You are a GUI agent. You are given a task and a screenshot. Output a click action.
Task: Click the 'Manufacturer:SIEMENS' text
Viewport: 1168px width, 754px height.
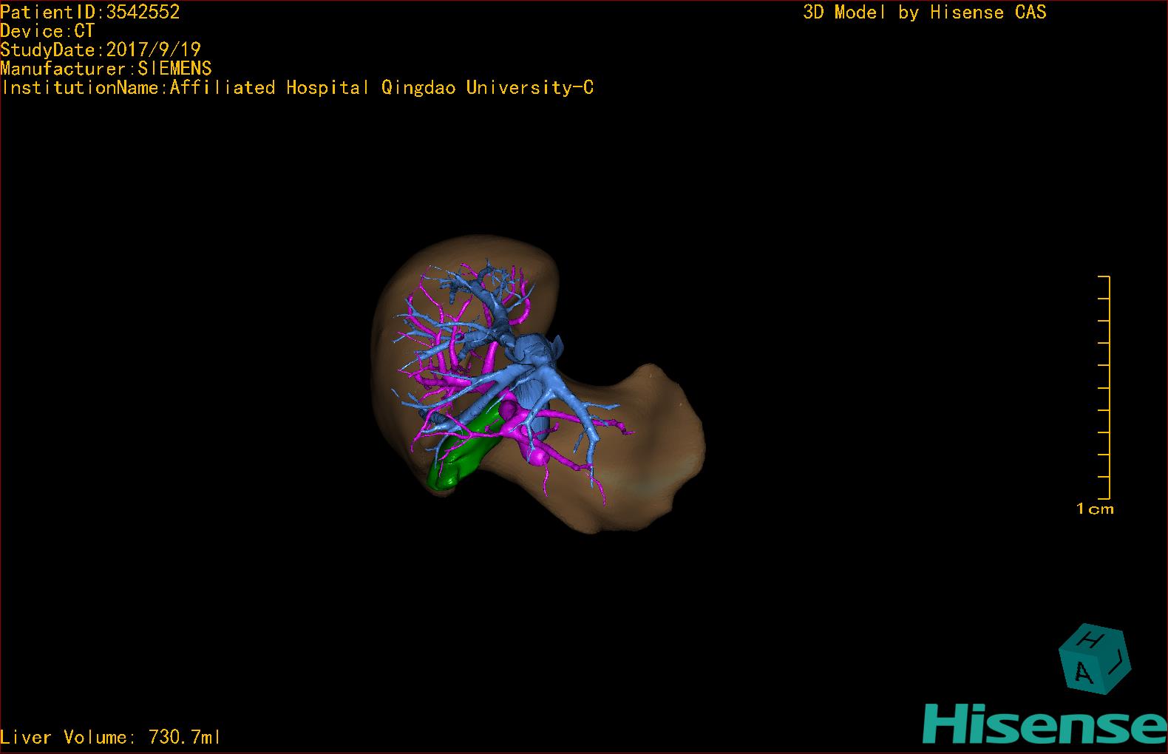pos(106,69)
